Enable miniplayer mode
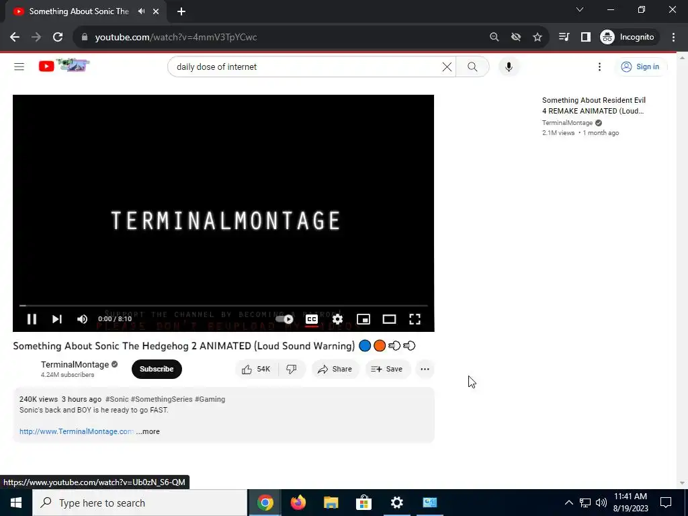 click(363, 319)
